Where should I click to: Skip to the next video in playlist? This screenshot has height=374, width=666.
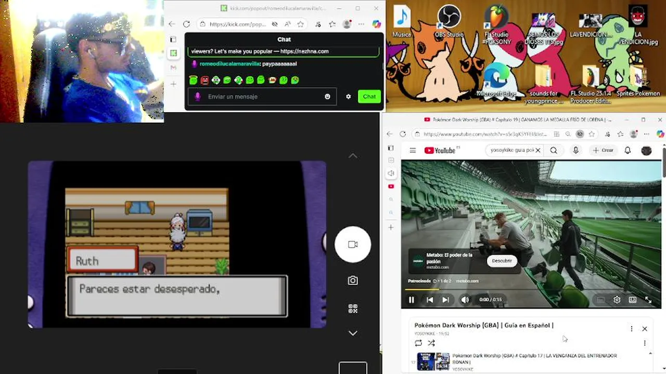[x=445, y=300]
